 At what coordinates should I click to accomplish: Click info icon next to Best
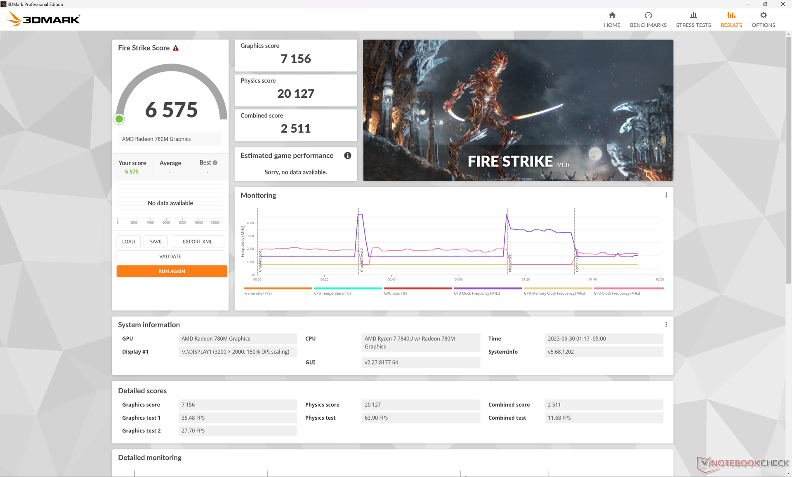[215, 163]
